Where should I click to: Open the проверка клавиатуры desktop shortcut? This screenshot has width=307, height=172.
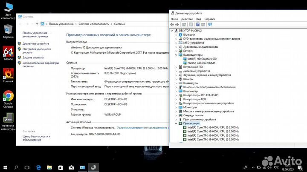click(8, 122)
